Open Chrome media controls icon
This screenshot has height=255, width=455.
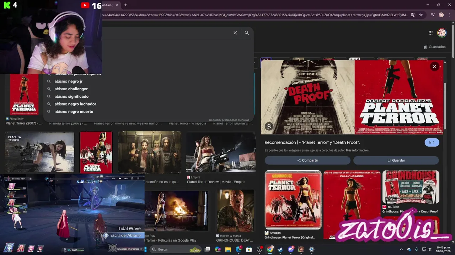pyautogui.click(x=433, y=15)
